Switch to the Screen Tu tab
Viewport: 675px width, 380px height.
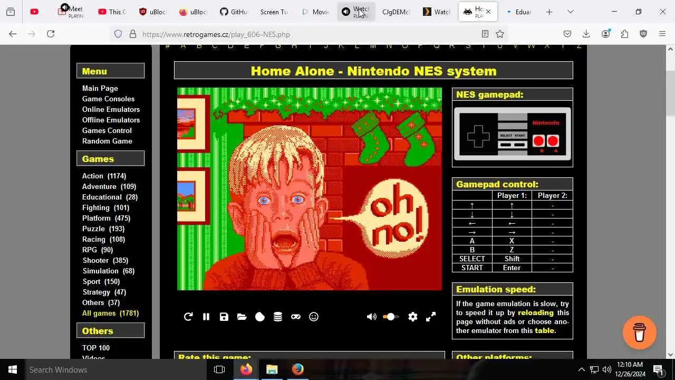[274, 12]
